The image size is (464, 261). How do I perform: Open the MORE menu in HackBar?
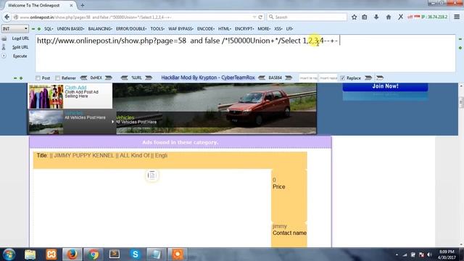[264, 29]
